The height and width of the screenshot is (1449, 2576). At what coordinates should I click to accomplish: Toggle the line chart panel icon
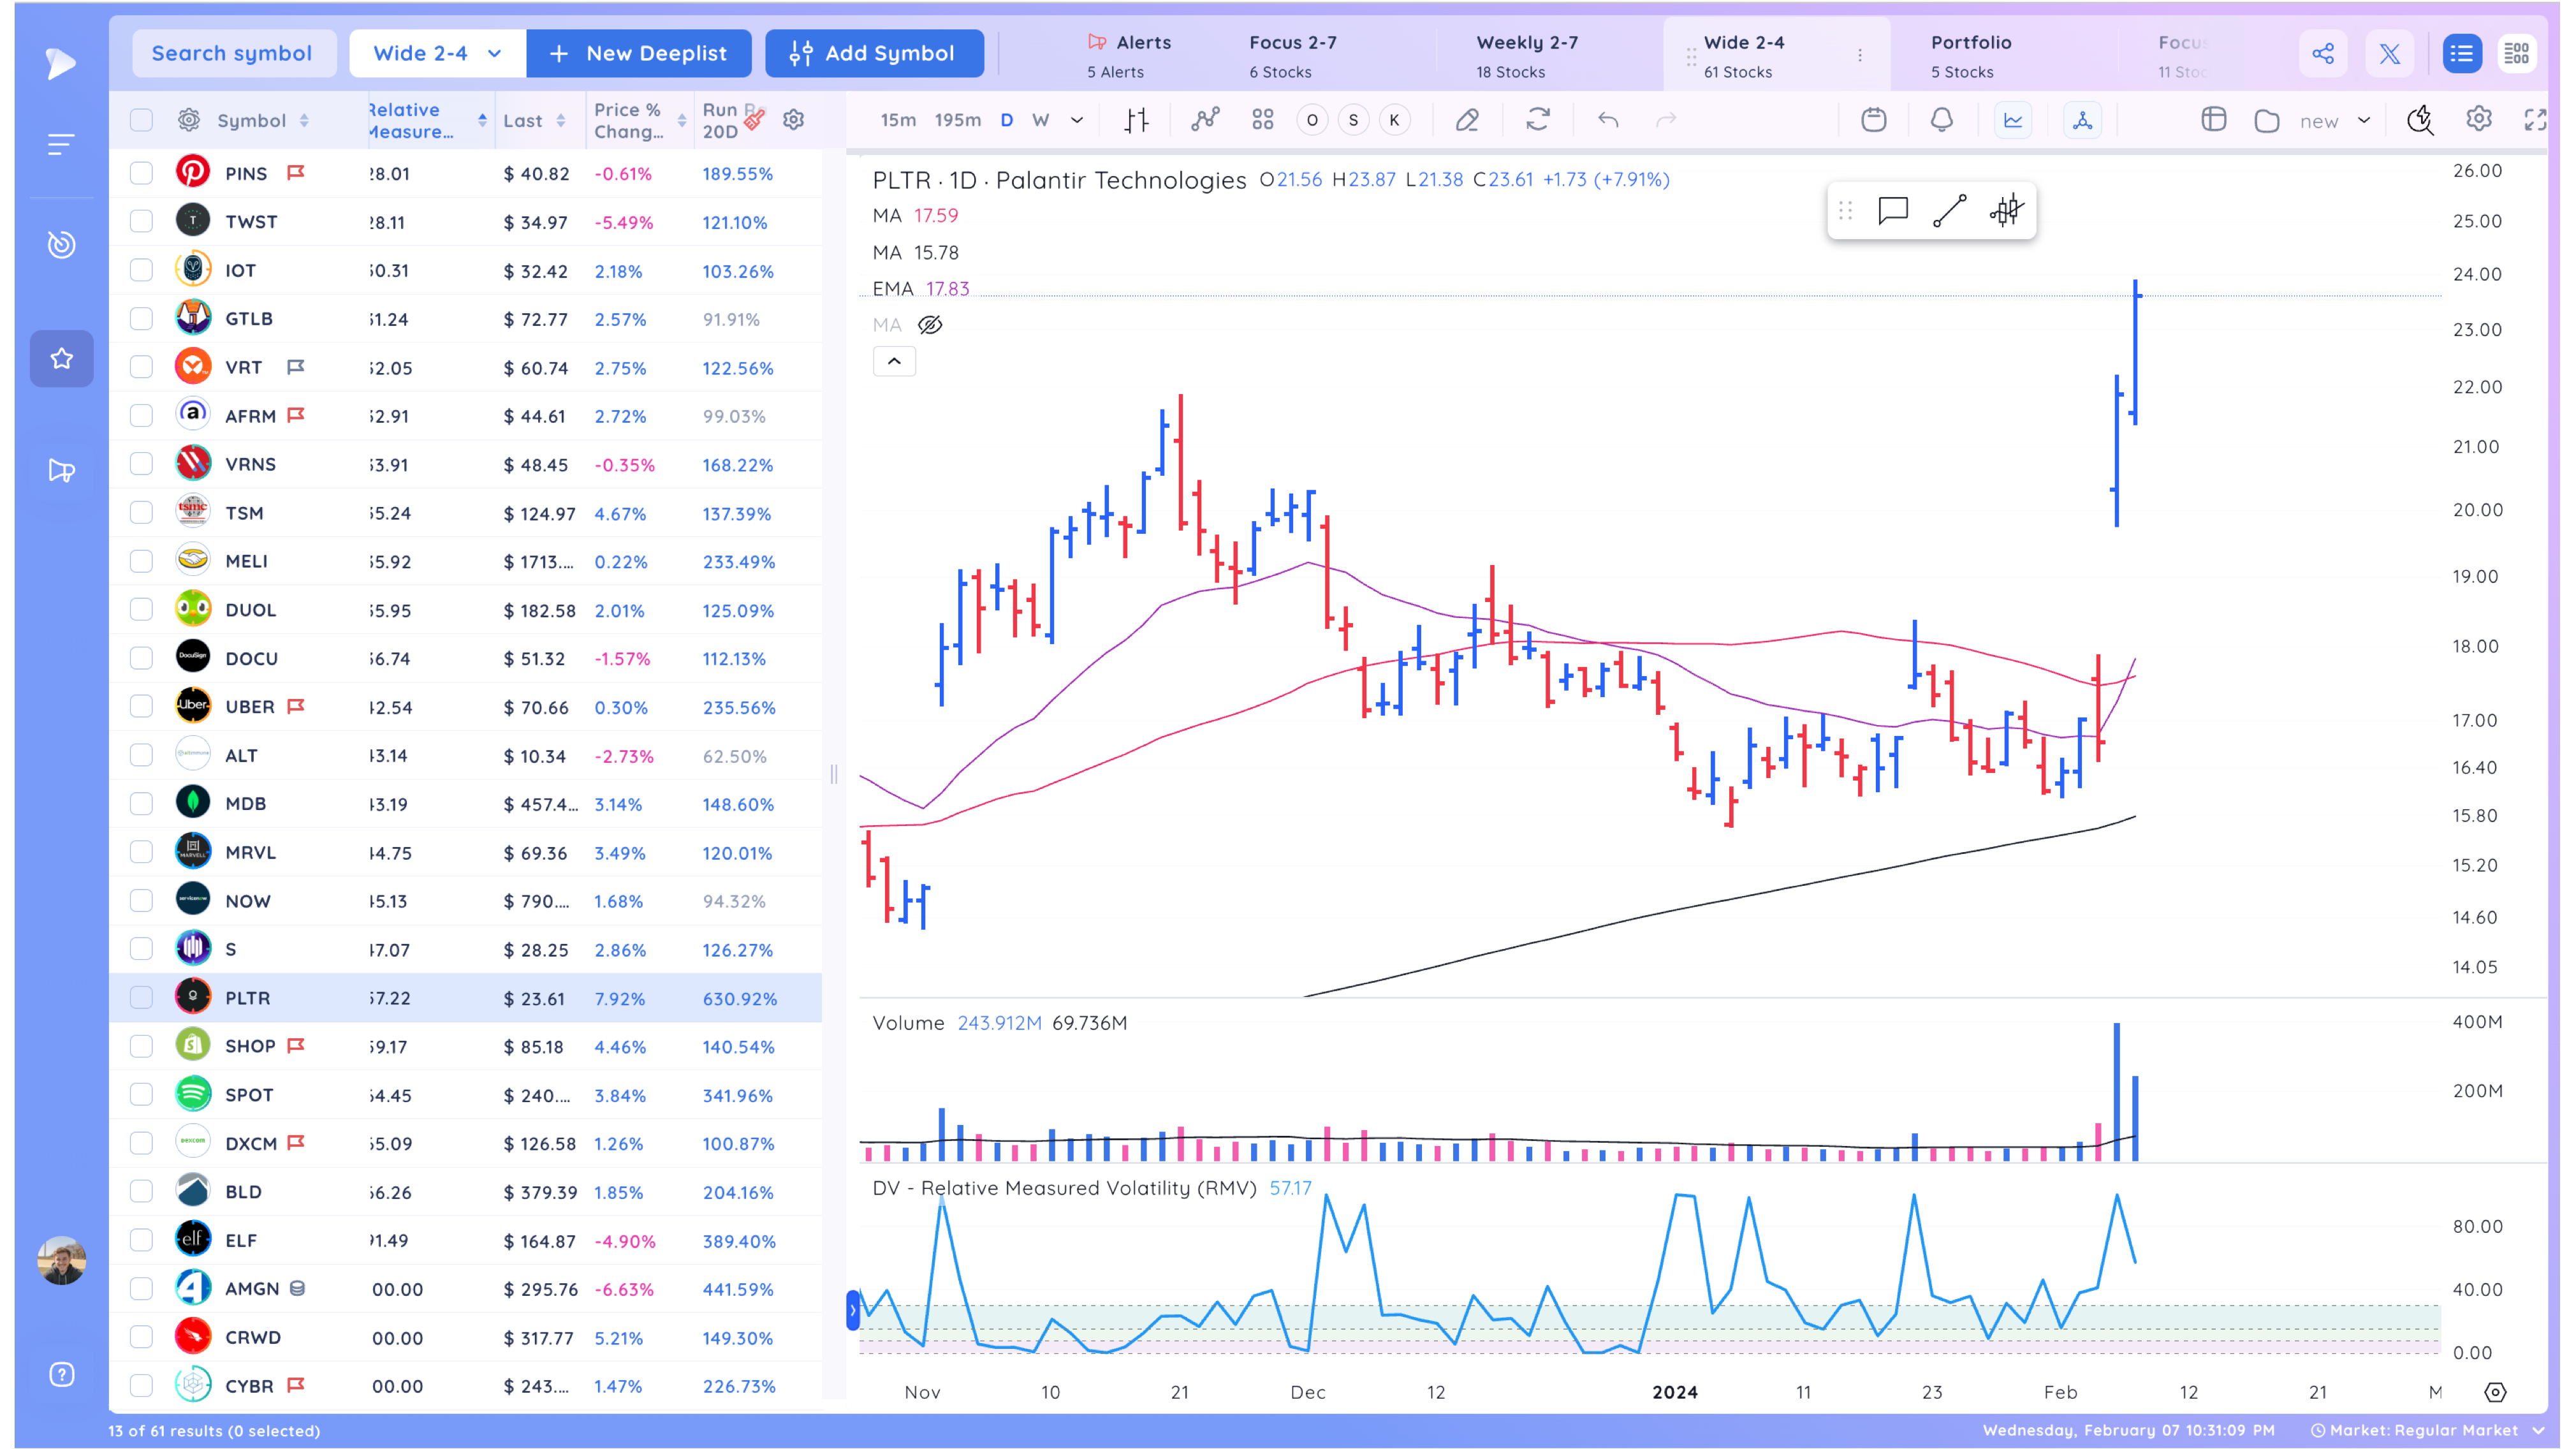[x=2013, y=120]
